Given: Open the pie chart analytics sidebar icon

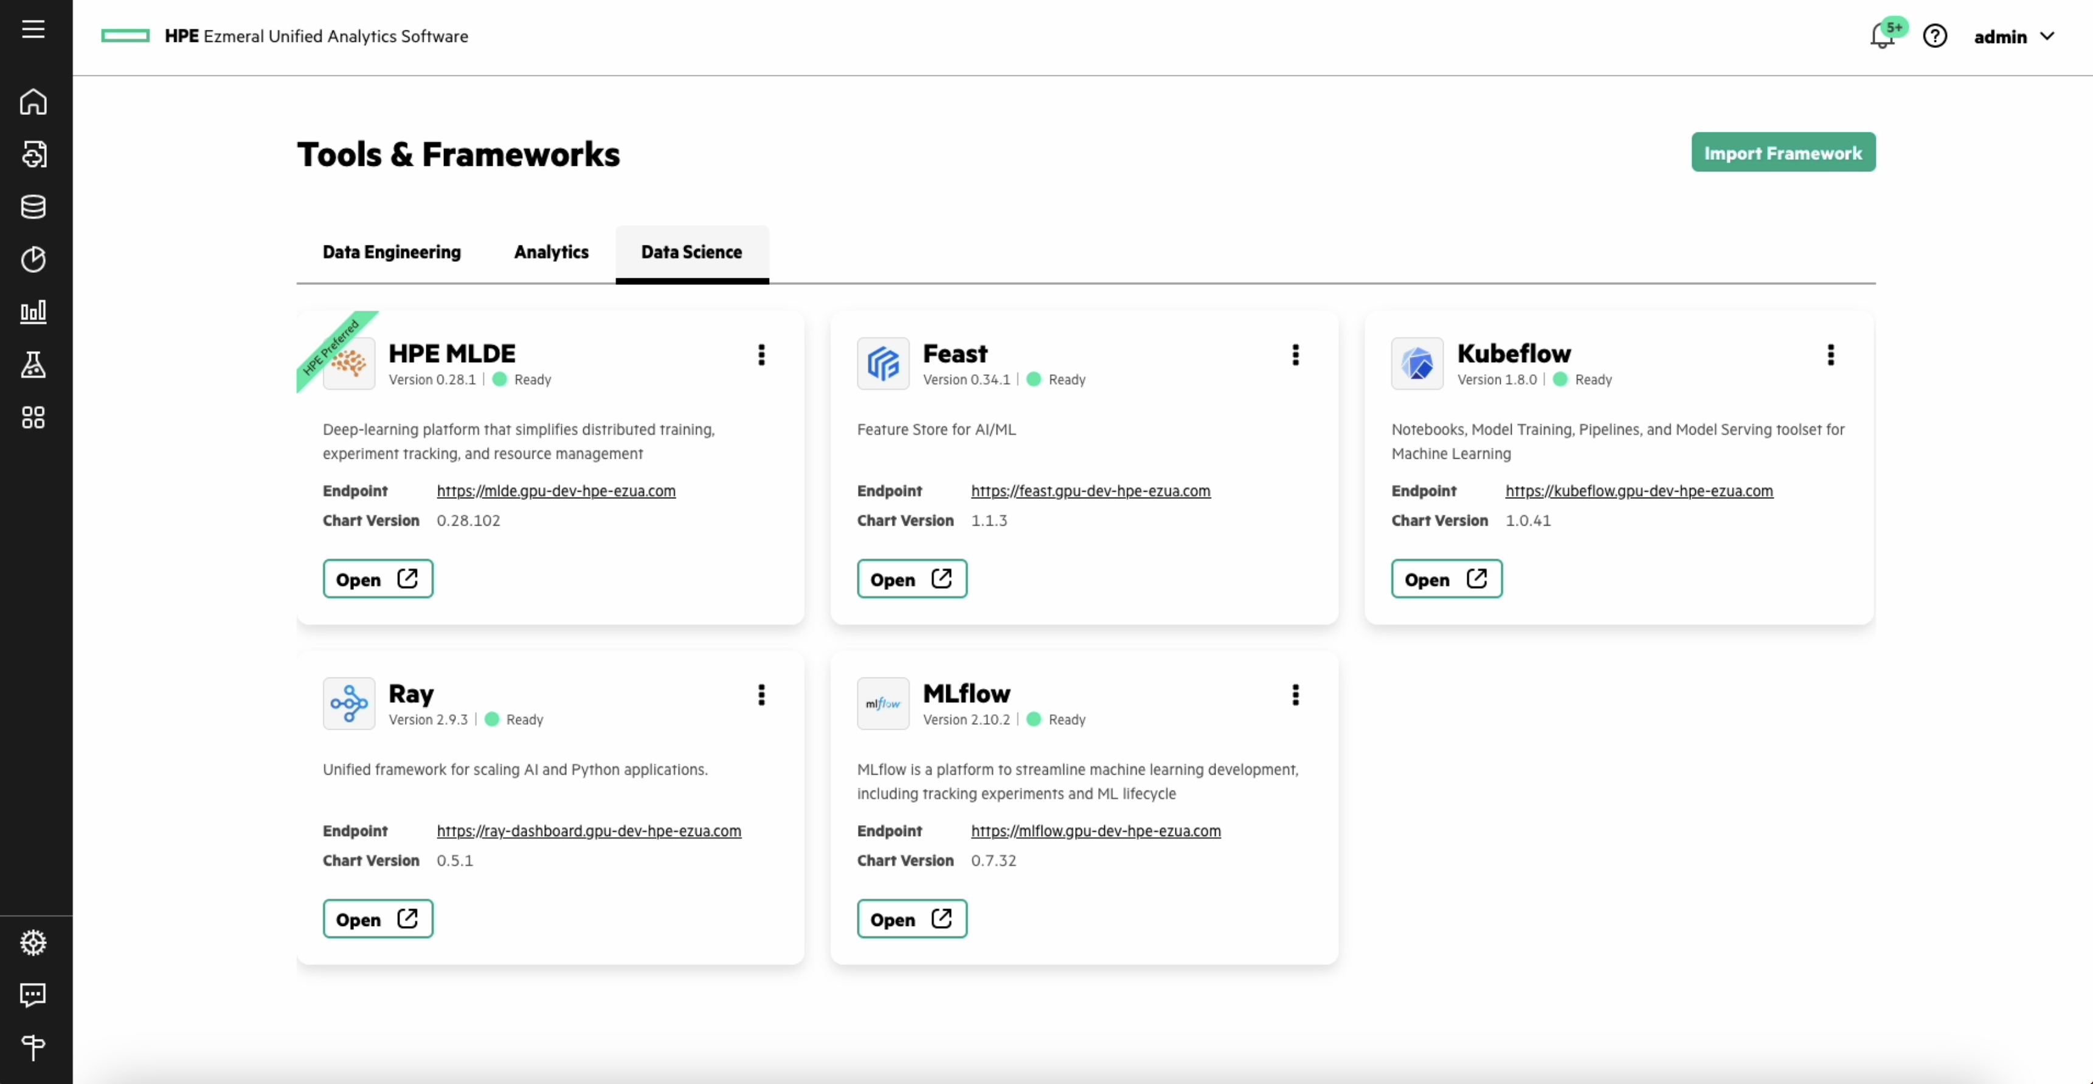Looking at the screenshot, I should 33,259.
